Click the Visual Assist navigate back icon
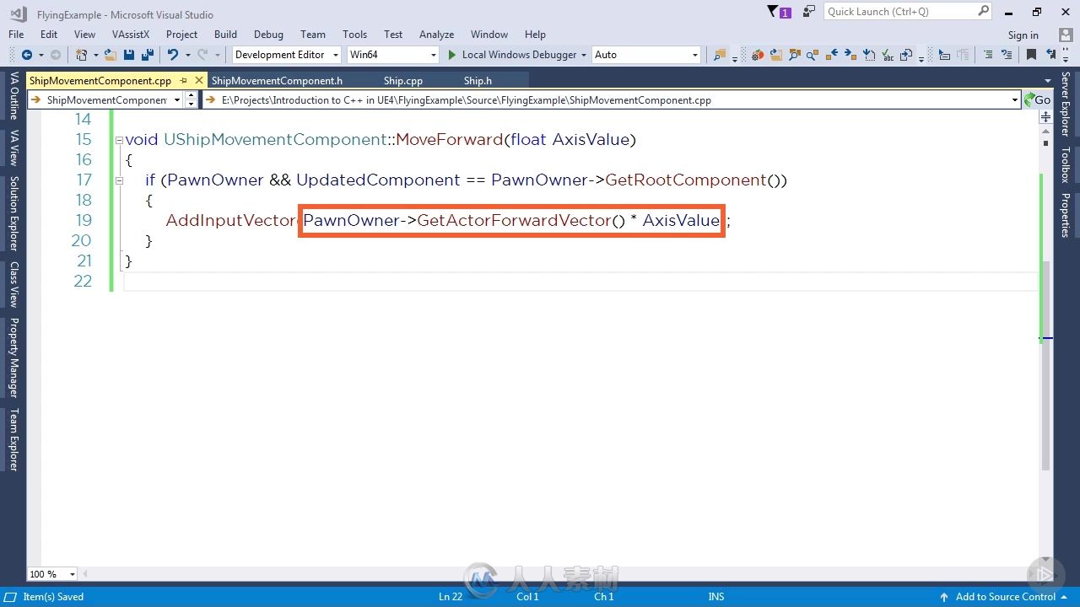The image size is (1080, 607). tap(832, 55)
